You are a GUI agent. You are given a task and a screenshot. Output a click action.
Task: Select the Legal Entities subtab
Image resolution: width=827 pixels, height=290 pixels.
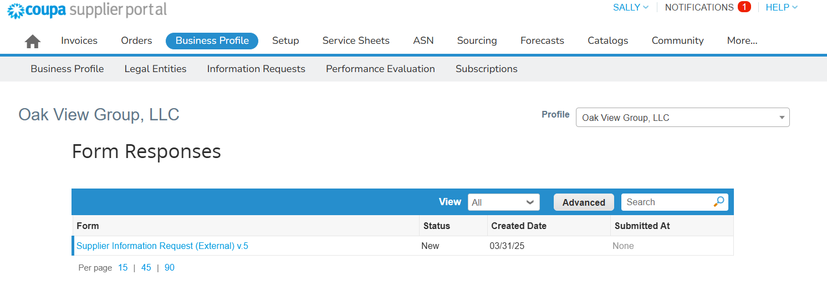click(155, 69)
